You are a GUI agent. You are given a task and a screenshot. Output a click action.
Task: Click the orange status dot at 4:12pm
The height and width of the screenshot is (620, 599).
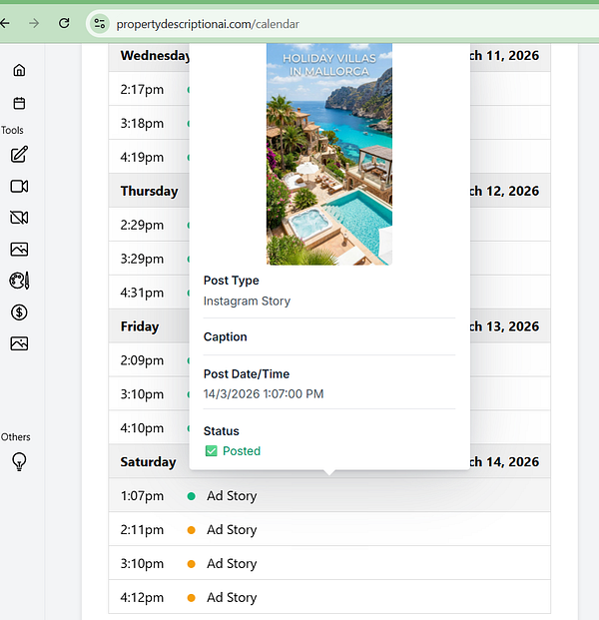coord(191,597)
